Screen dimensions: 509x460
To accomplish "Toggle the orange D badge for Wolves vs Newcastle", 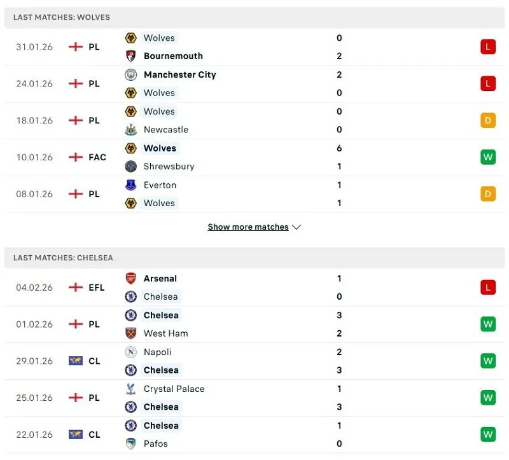I will click(x=487, y=120).
